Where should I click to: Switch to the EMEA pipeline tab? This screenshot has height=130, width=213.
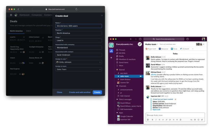coord(28,31)
